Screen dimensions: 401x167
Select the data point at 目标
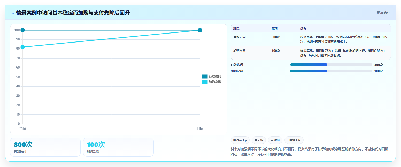pos(200,30)
